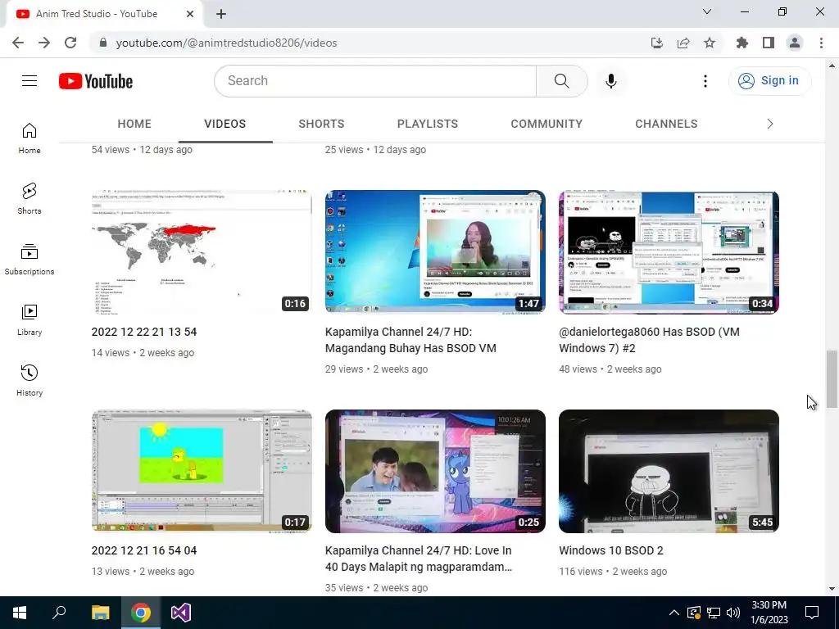Open YouTube settings three-dot menu
Screen dimensions: 839x629
pyautogui.click(x=705, y=81)
